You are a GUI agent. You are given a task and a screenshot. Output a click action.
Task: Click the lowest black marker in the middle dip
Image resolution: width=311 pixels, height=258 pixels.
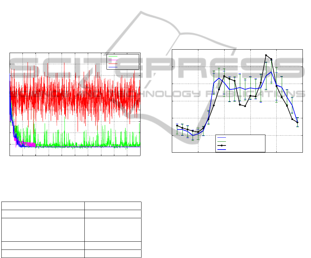[245, 106]
